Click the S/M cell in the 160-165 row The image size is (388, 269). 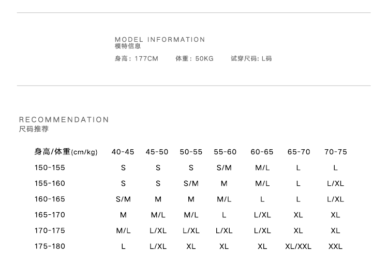pos(123,199)
